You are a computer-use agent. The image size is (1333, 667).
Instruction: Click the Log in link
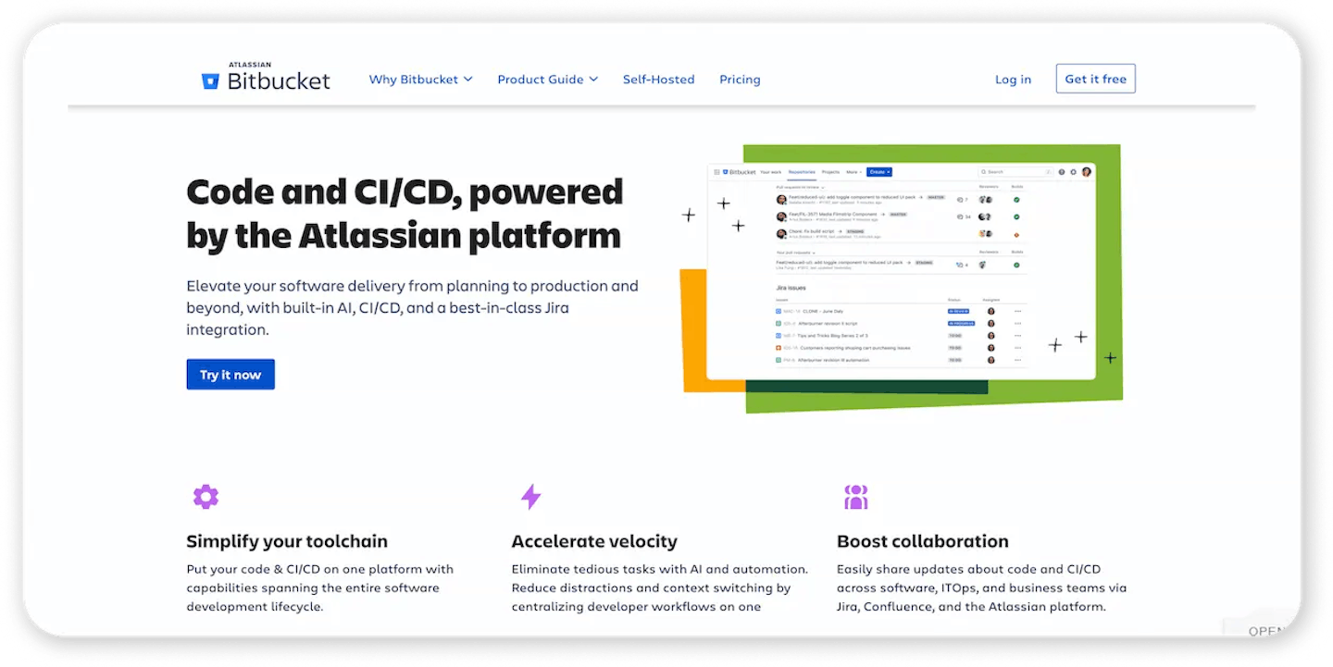pos(1013,80)
